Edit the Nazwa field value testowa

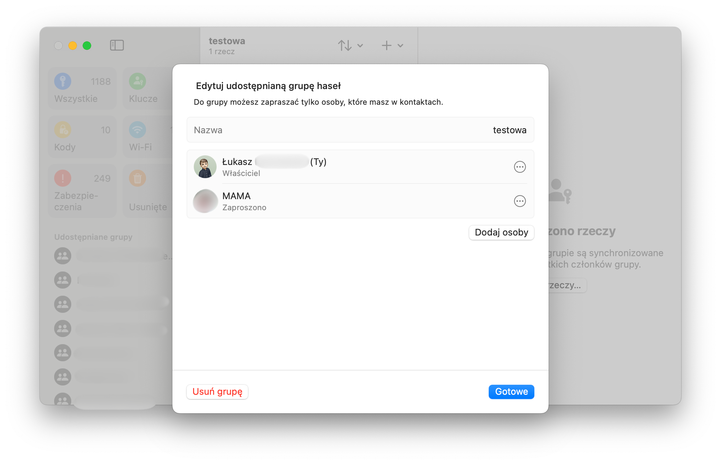tap(509, 130)
